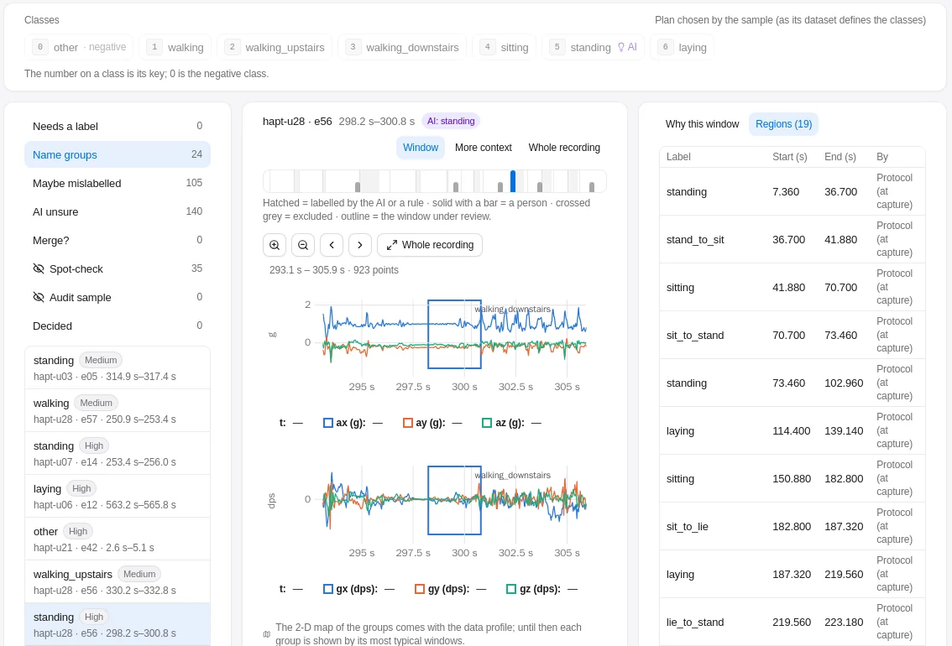The image size is (952, 646).
Task: Switch to the Window view tab
Action: pos(421,148)
